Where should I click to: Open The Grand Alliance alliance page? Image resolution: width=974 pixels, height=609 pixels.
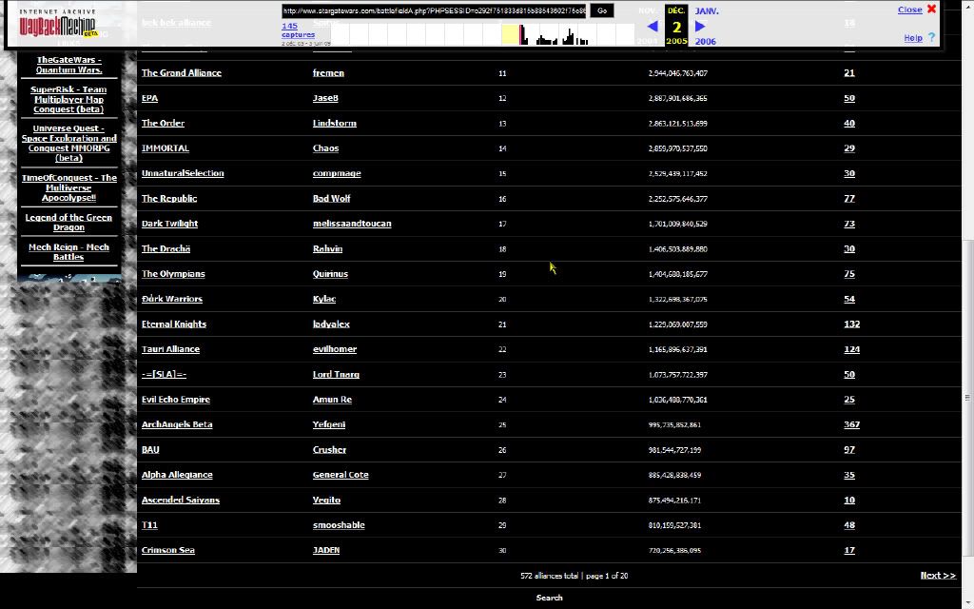click(181, 73)
